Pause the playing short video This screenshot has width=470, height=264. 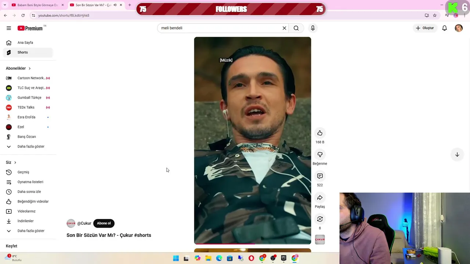(x=253, y=140)
